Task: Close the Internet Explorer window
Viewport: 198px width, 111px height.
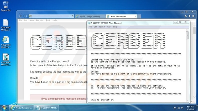Action: 192,12
